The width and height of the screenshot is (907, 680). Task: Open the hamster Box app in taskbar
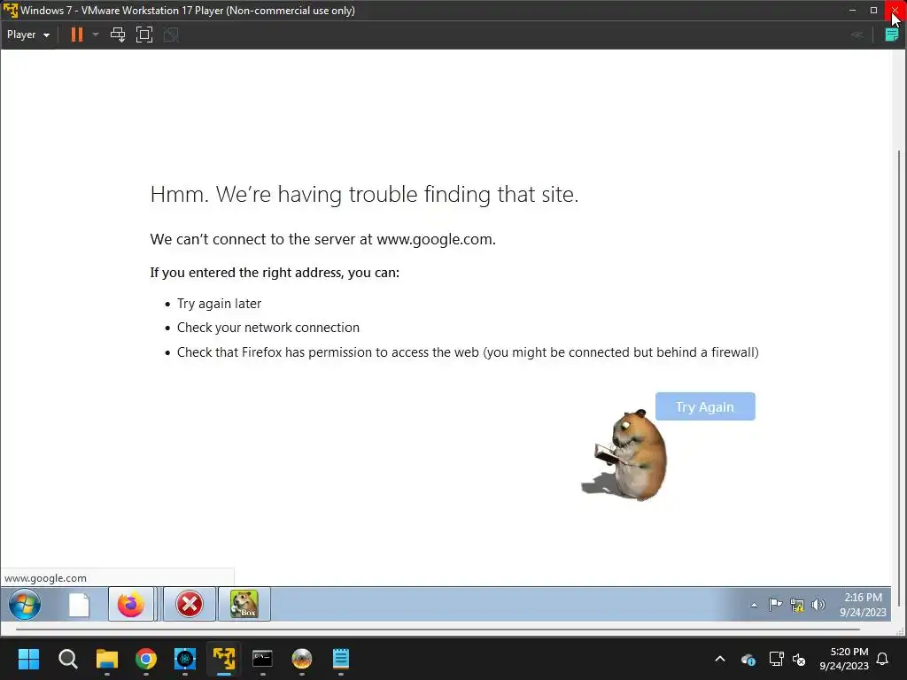(x=244, y=604)
